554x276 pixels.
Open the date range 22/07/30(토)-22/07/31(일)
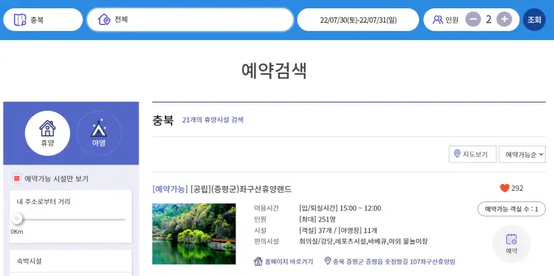coord(358,20)
